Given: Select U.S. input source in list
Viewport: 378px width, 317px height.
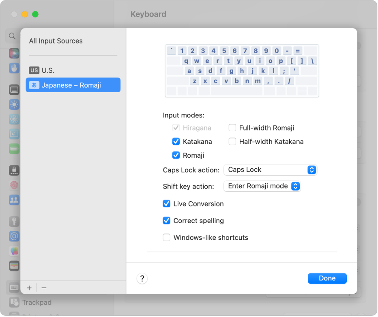Looking at the screenshot, I should (x=48, y=70).
